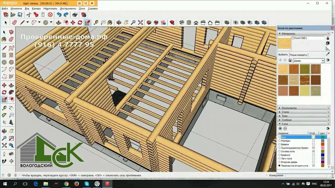Open the Файл menu

pos(4,9)
